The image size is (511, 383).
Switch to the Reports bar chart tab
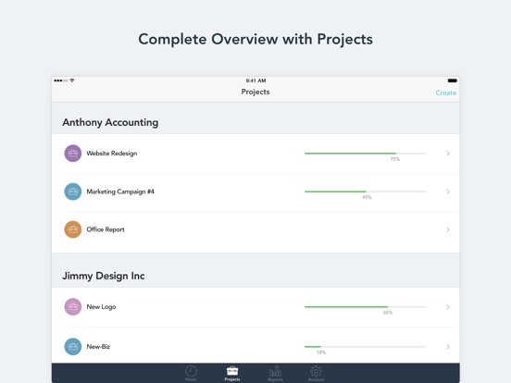click(275, 373)
